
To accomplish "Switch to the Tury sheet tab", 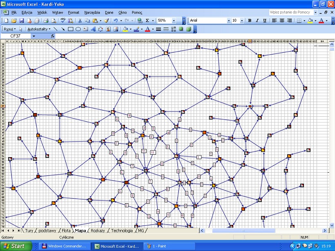I will tap(29, 231).
